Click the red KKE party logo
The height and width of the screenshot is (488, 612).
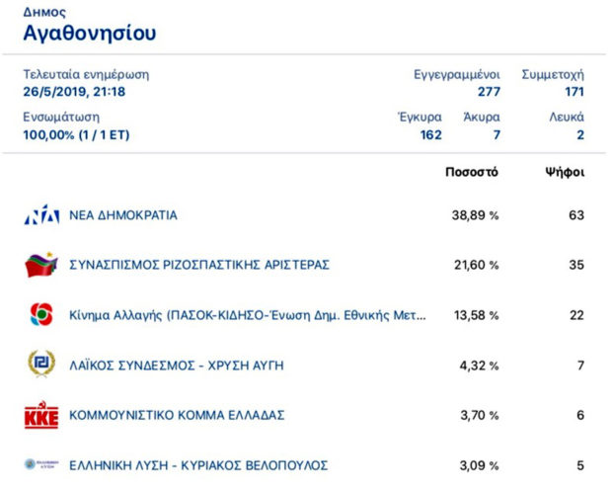coord(41,415)
